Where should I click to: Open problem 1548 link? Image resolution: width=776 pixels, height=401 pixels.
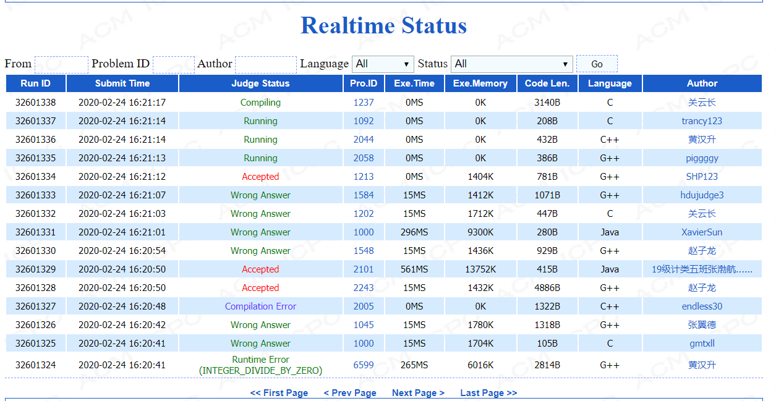click(x=364, y=251)
